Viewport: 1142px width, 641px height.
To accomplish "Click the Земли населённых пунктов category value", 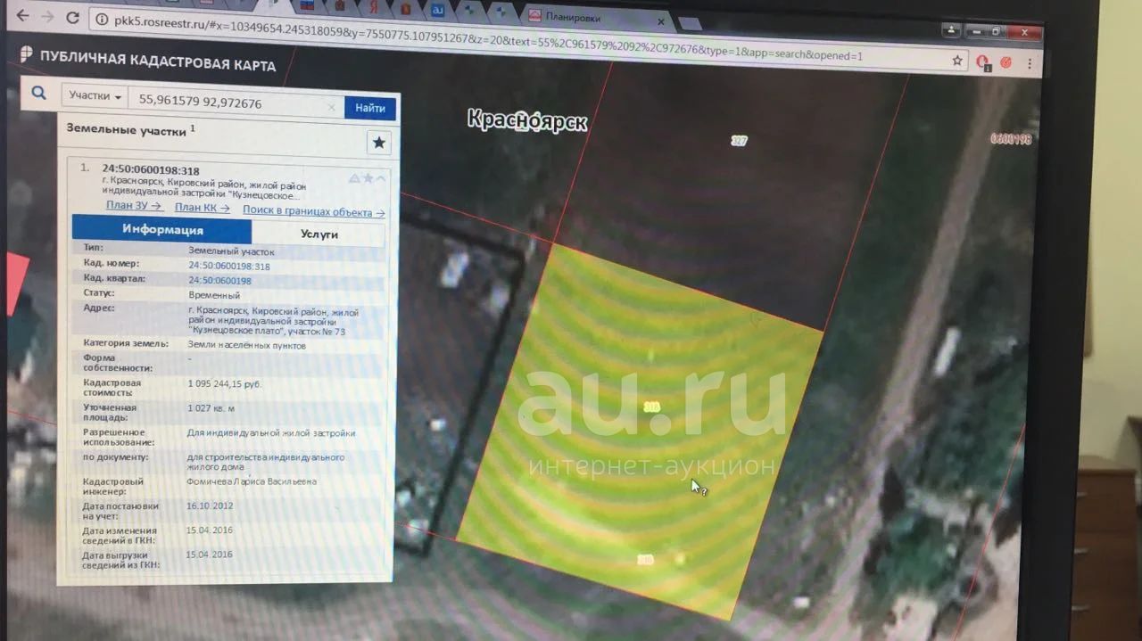I will tap(247, 345).
